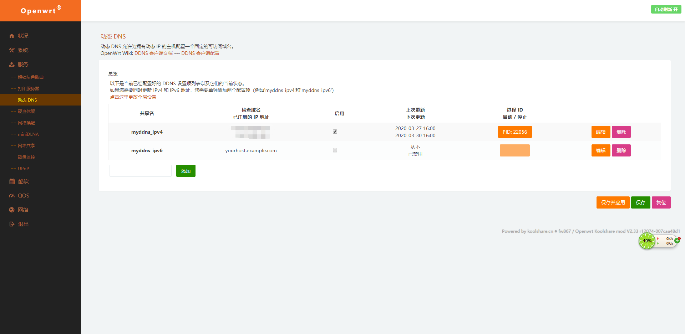The image size is (685, 334).
Task: Uncheck 启用 for myddns_ipv4
Action: click(x=335, y=132)
